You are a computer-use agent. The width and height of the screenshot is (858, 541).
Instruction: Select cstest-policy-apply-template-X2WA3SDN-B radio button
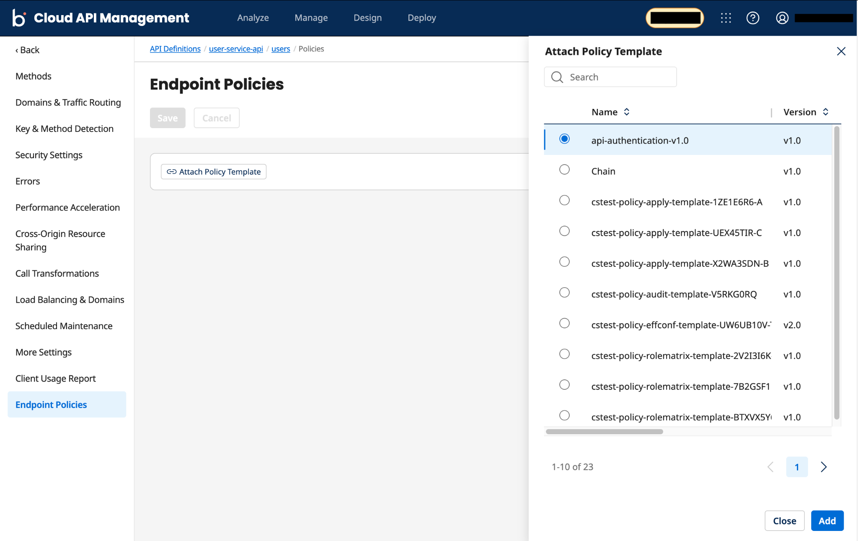[x=564, y=262]
